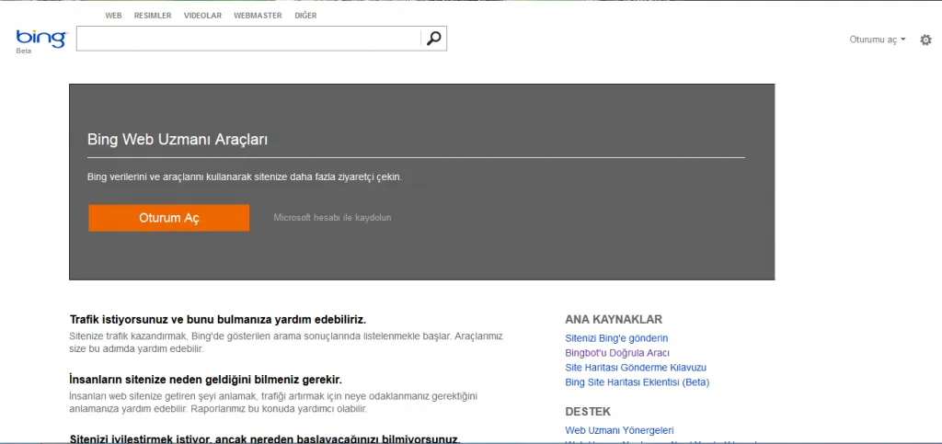Go to VİDEOLAR in top navigation
Image resolution: width=942 pixels, height=444 pixels.
pyautogui.click(x=202, y=16)
